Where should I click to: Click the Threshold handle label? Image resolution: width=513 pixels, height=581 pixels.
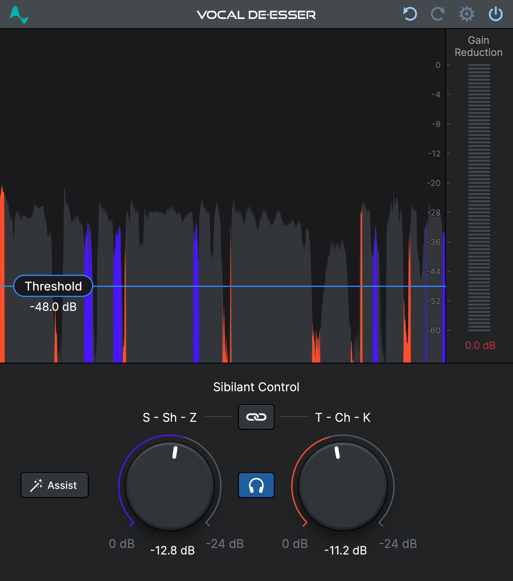coord(54,286)
